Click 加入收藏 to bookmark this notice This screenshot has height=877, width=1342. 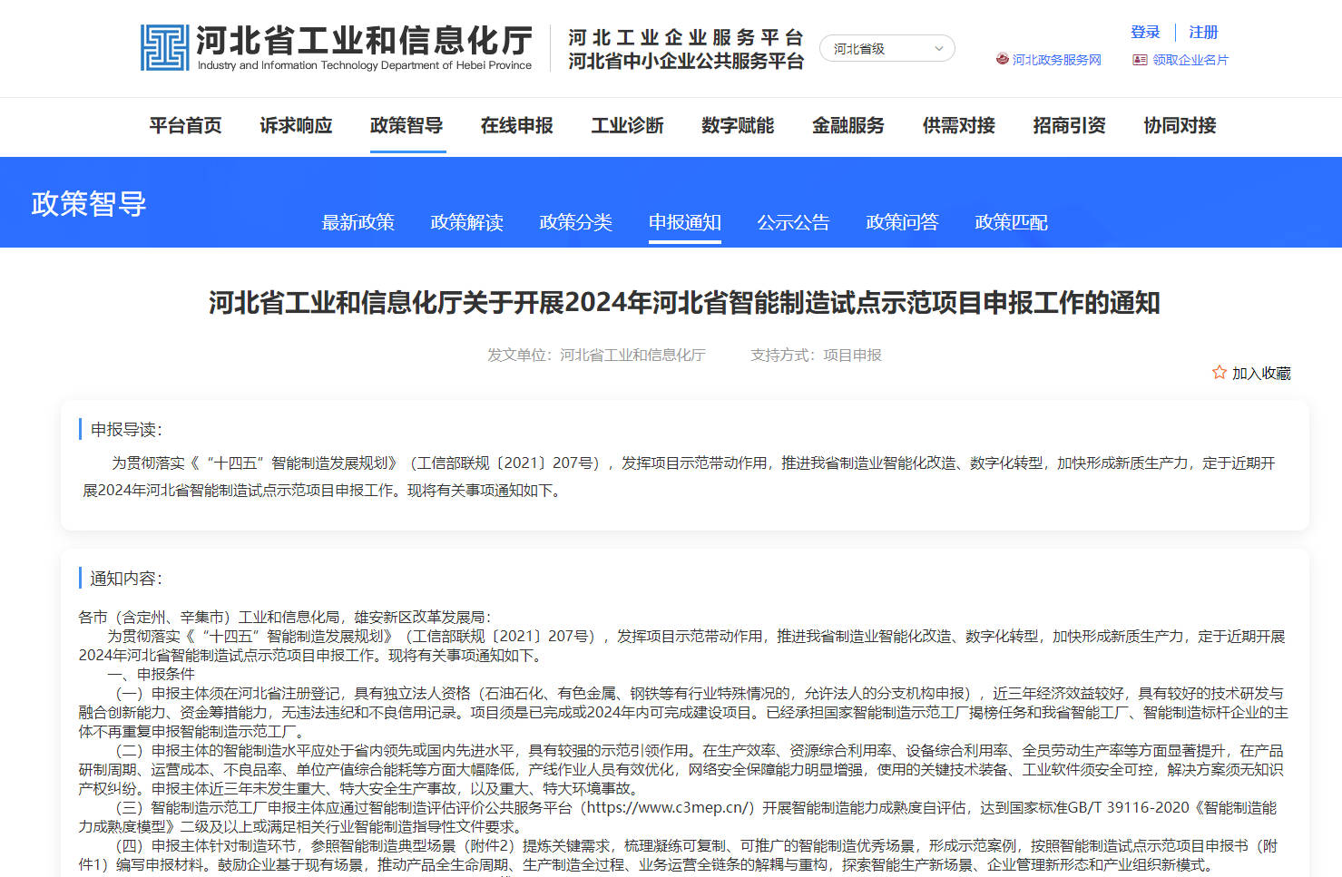point(1261,373)
